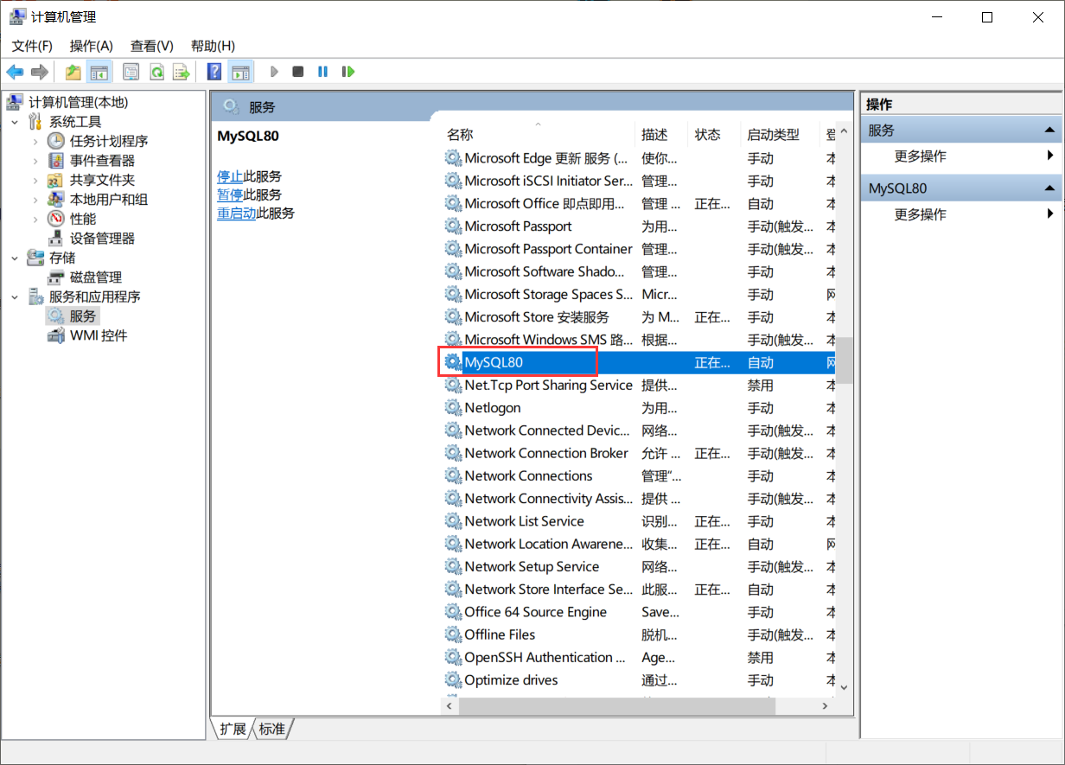The image size is (1065, 765).
Task: Click the vertical scrollbar thumb in services list
Action: tap(845, 360)
